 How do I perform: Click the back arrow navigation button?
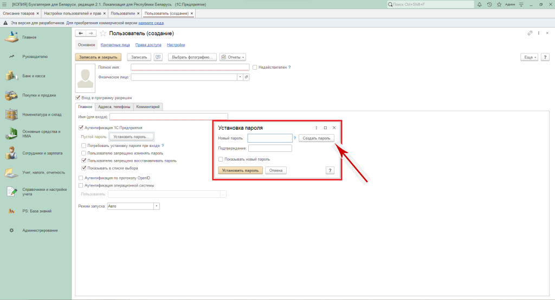81,34
